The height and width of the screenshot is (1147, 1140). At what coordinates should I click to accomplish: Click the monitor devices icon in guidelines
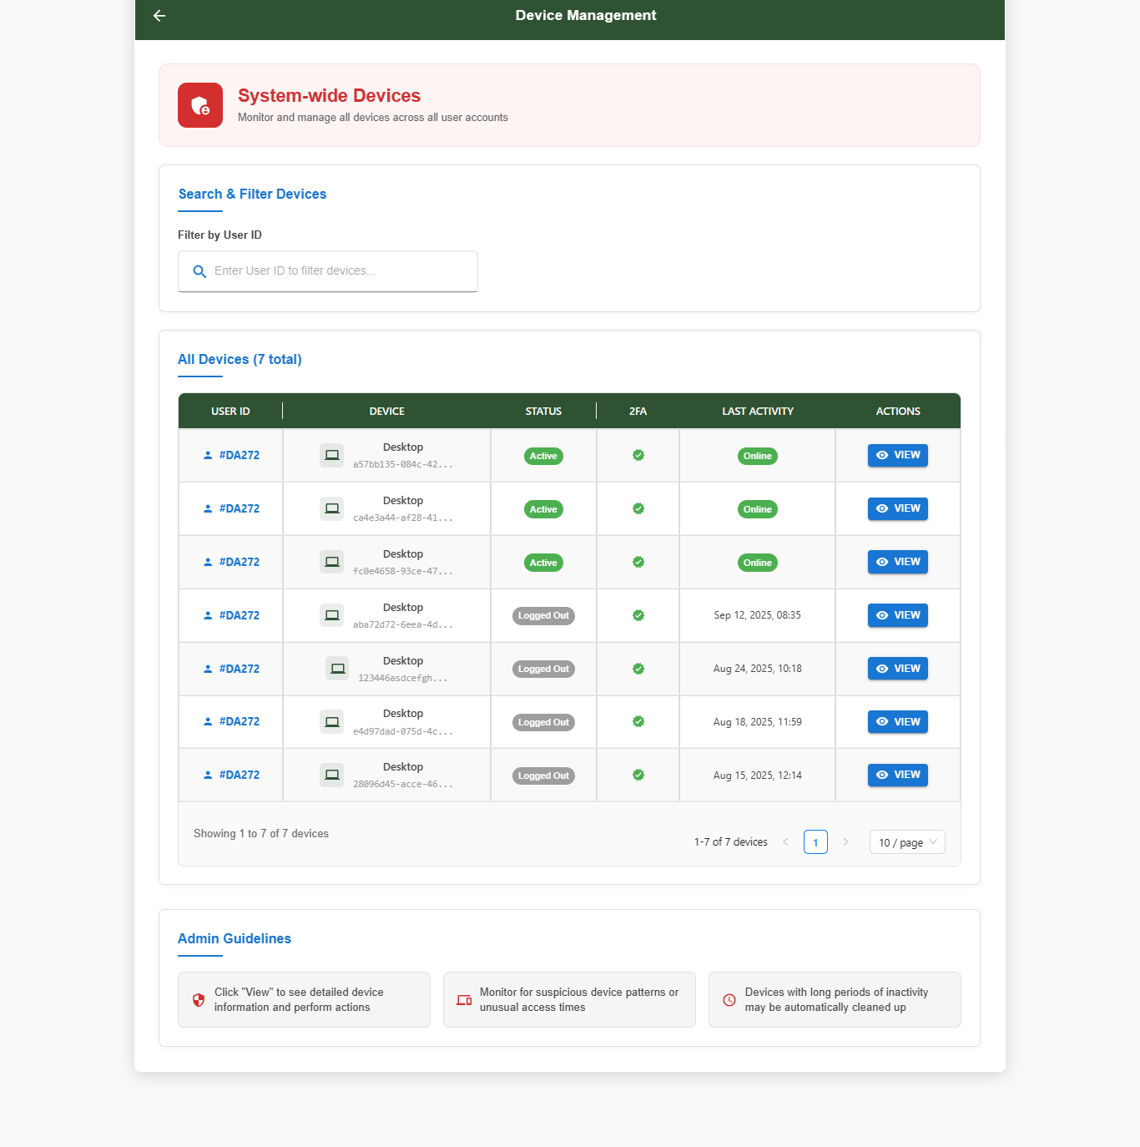[464, 1000]
